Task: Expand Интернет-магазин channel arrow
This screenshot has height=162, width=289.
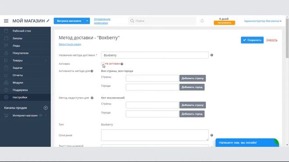Action: pos(46,115)
